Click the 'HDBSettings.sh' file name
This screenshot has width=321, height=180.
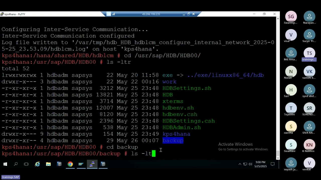(187, 88)
